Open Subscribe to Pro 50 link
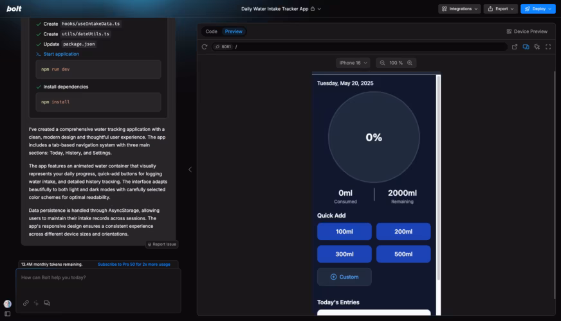 click(134, 265)
